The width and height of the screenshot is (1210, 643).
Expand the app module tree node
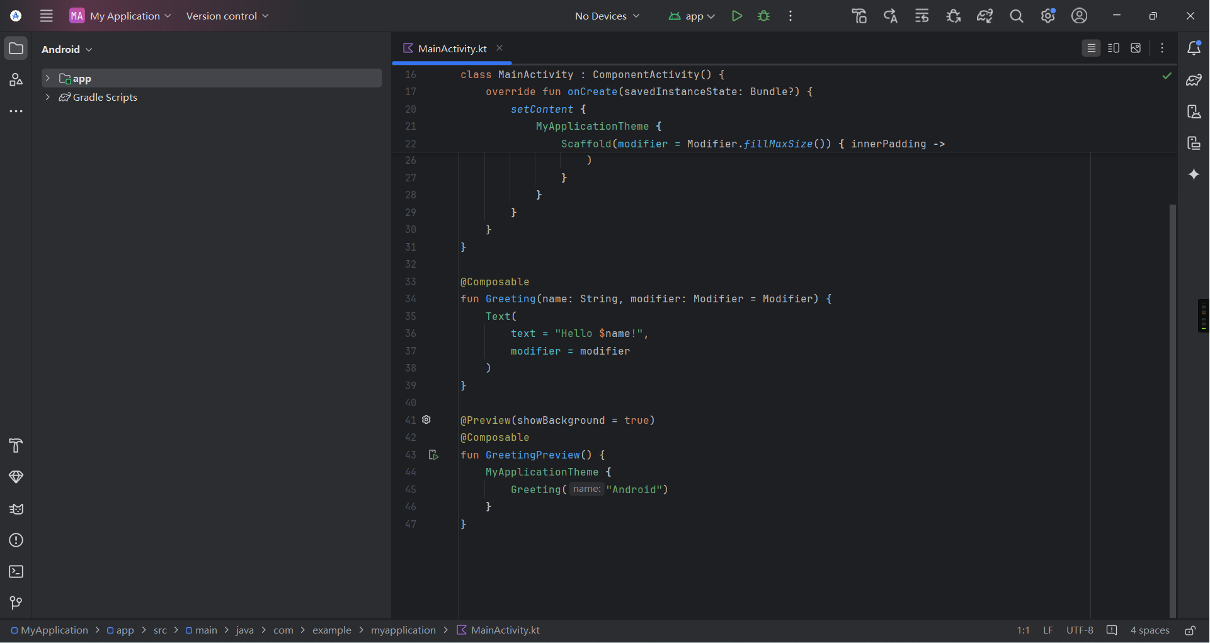(47, 78)
